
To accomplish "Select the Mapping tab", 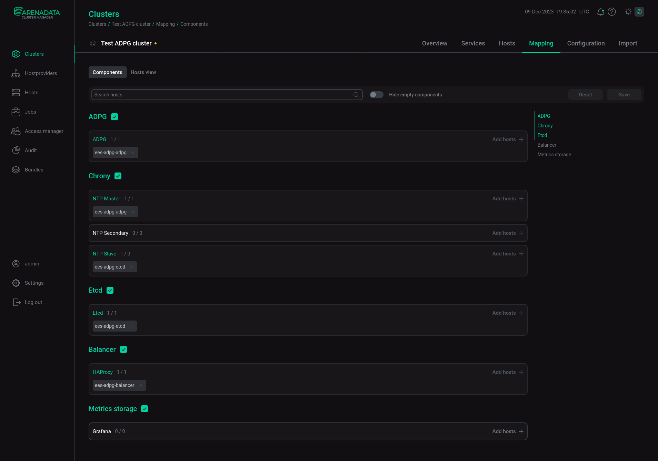I will click(541, 43).
